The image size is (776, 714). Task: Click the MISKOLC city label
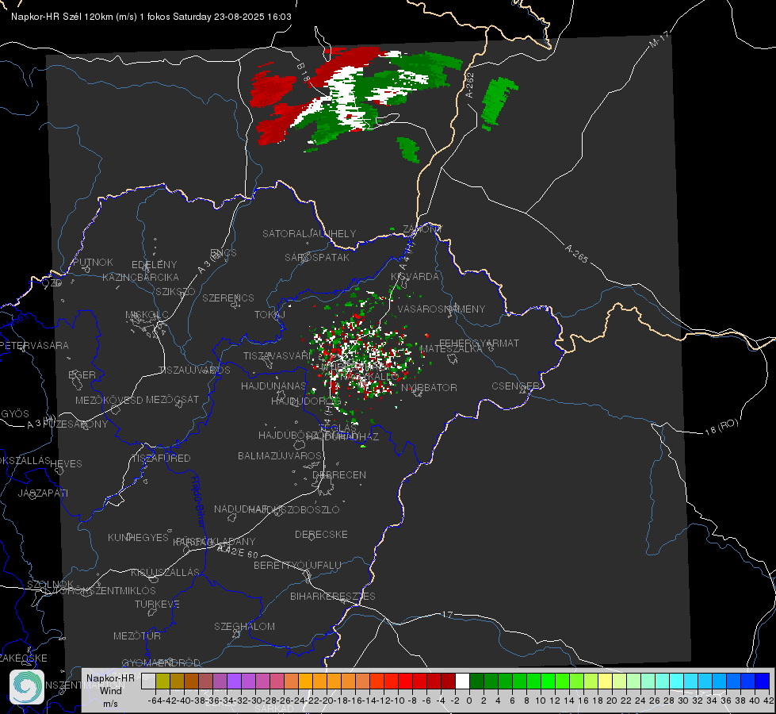tap(147, 315)
